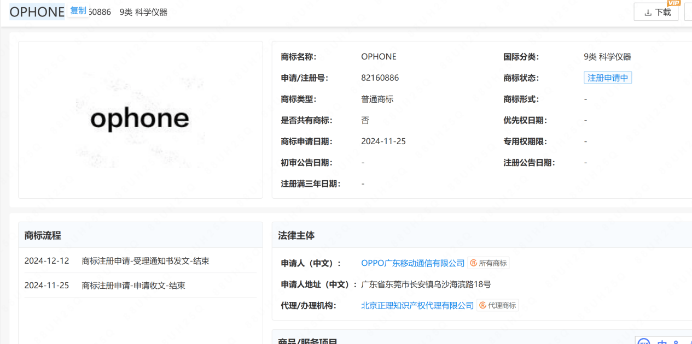This screenshot has width=692, height=344.
Task: Select the OPHONE title at the page top
Action: click(x=37, y=12)
